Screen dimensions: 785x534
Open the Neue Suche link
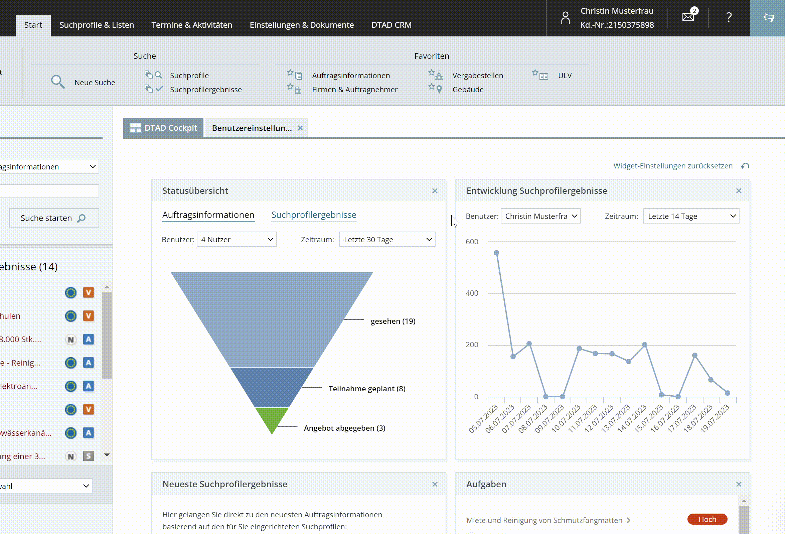coord(95,82)
